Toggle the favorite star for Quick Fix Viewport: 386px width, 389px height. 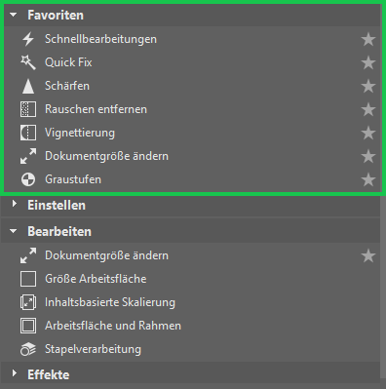pos(368,62)
